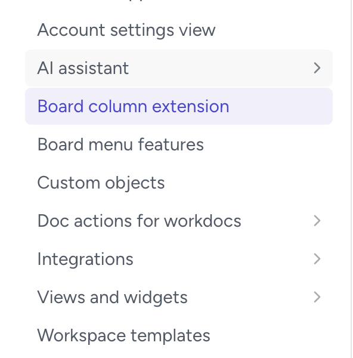Open Doc actions for workdocs section

point(139,221)
